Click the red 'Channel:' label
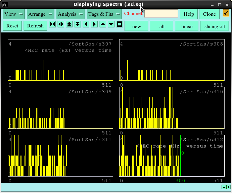The image size is (232, 193). click(x=134, y=13)
